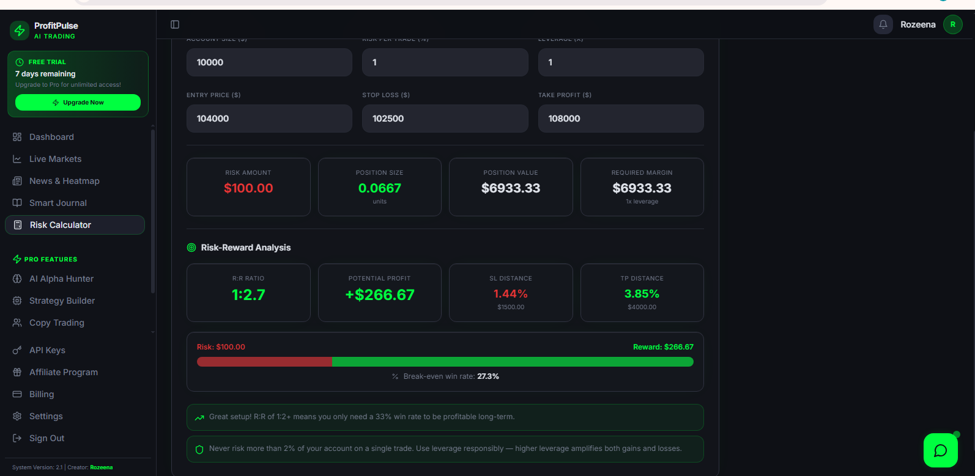Click the API Keys key icon
975x476 pixels.
17,350
